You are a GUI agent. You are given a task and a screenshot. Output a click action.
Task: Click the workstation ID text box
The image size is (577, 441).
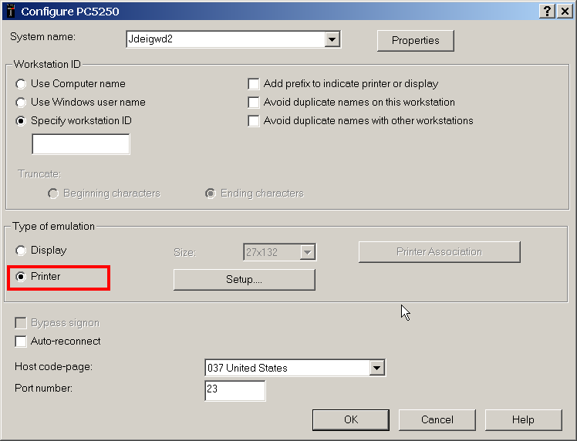81,144
